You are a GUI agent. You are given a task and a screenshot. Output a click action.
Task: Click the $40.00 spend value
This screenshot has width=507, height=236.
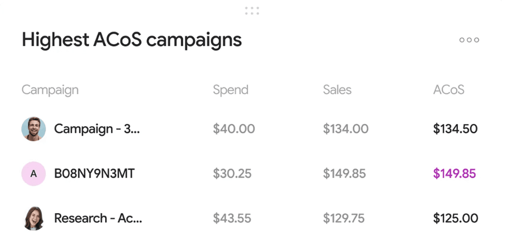click(x=234, y=129)
